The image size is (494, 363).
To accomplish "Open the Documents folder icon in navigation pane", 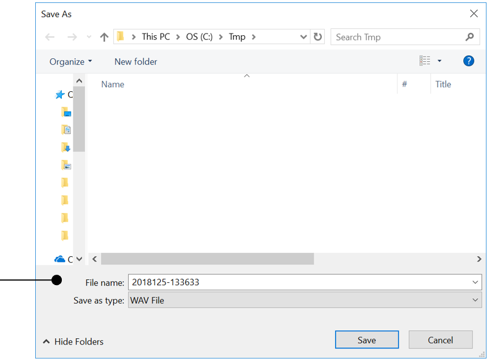I will (x=66, y=130).
